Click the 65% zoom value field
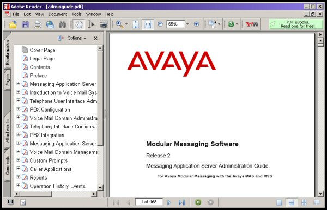 tap(175, 24)
